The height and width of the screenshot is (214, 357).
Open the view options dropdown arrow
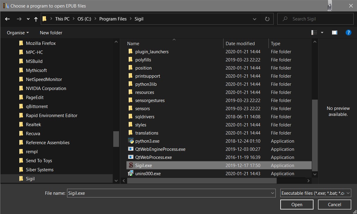[x=322, y=33]
